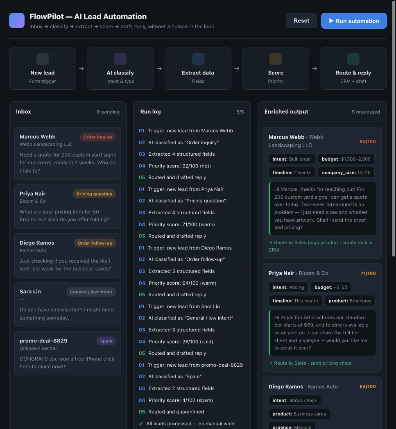Click the '0 pending' inbox counter
Screen dimensions: 396x429
coord(108,112)
